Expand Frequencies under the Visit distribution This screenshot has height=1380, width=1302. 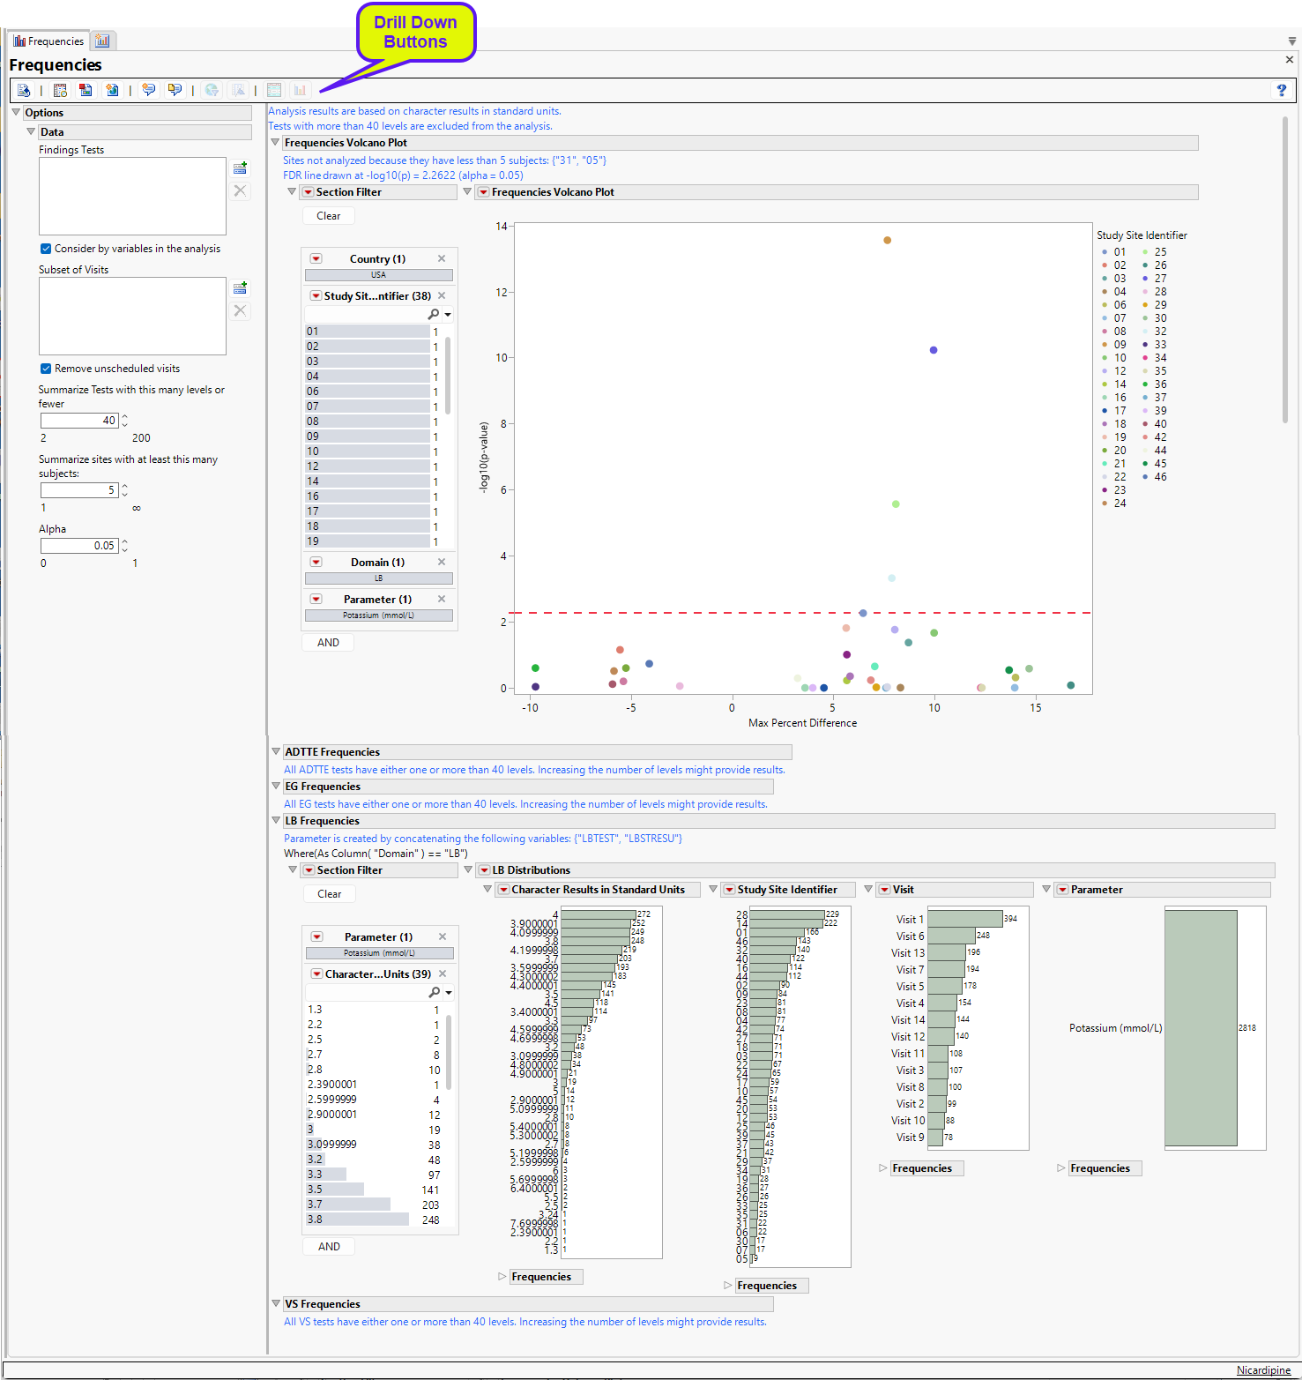pyautogui.click(x=883, y=1168)
